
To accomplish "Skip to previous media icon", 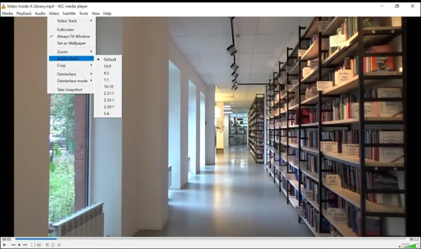I will coord(13,245).
